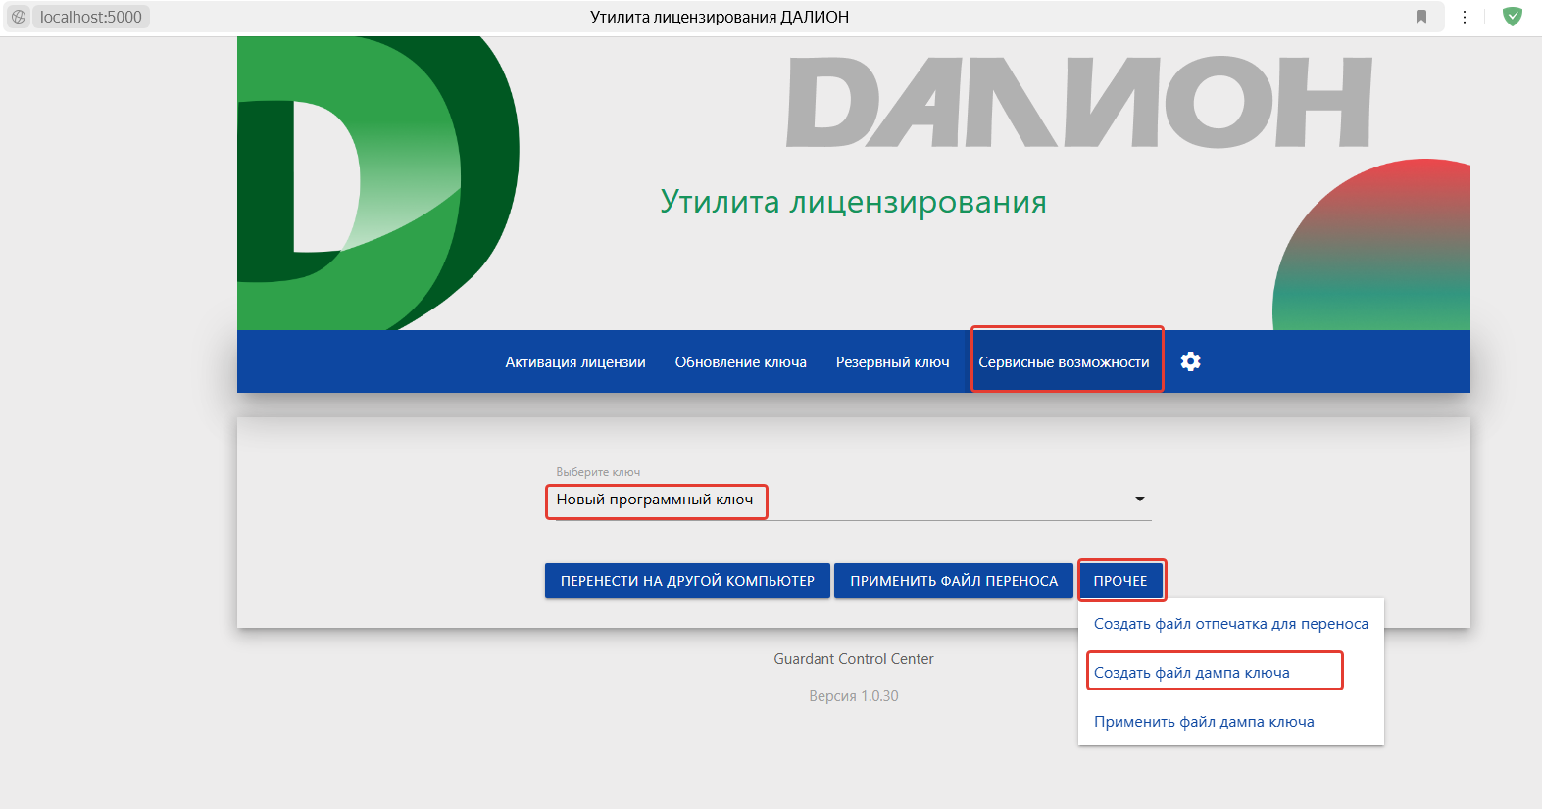Choose Создать файл отпечатка для переноса
1542x809 pixels.
coord(1231,624)
